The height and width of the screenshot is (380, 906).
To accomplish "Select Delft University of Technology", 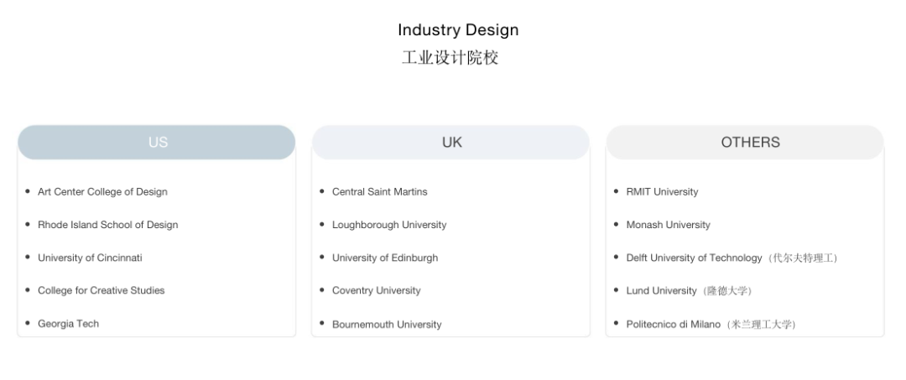I will (x=694, y=258).
